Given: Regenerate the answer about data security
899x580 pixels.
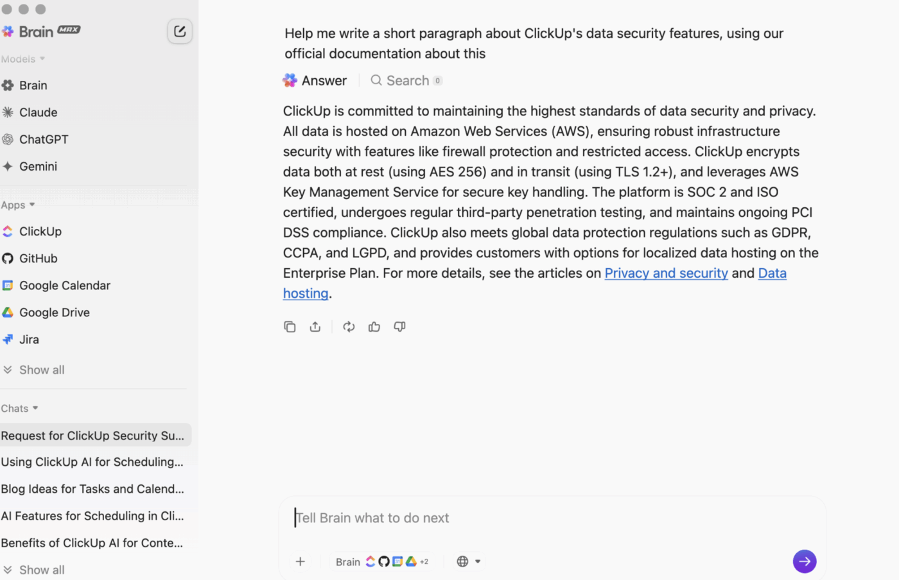Looking at the screenshot, I should (x=349, y=327).
